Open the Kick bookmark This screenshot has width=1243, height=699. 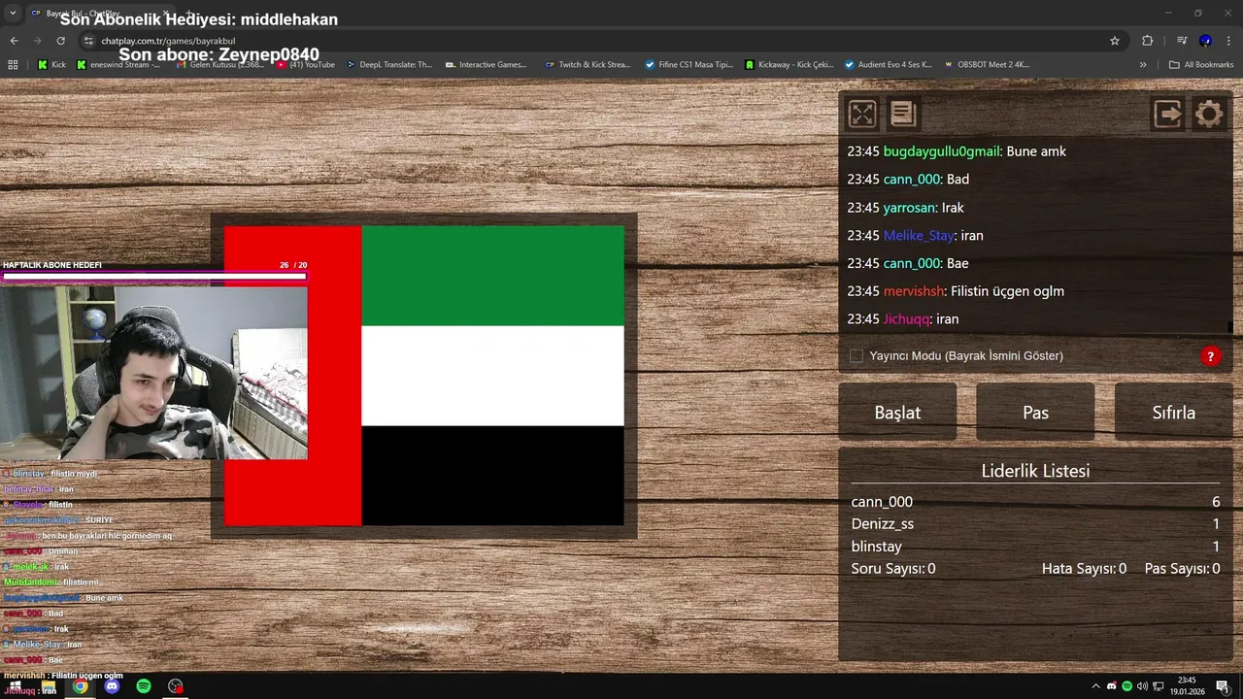pyautogui.click(x=51, y=65)
